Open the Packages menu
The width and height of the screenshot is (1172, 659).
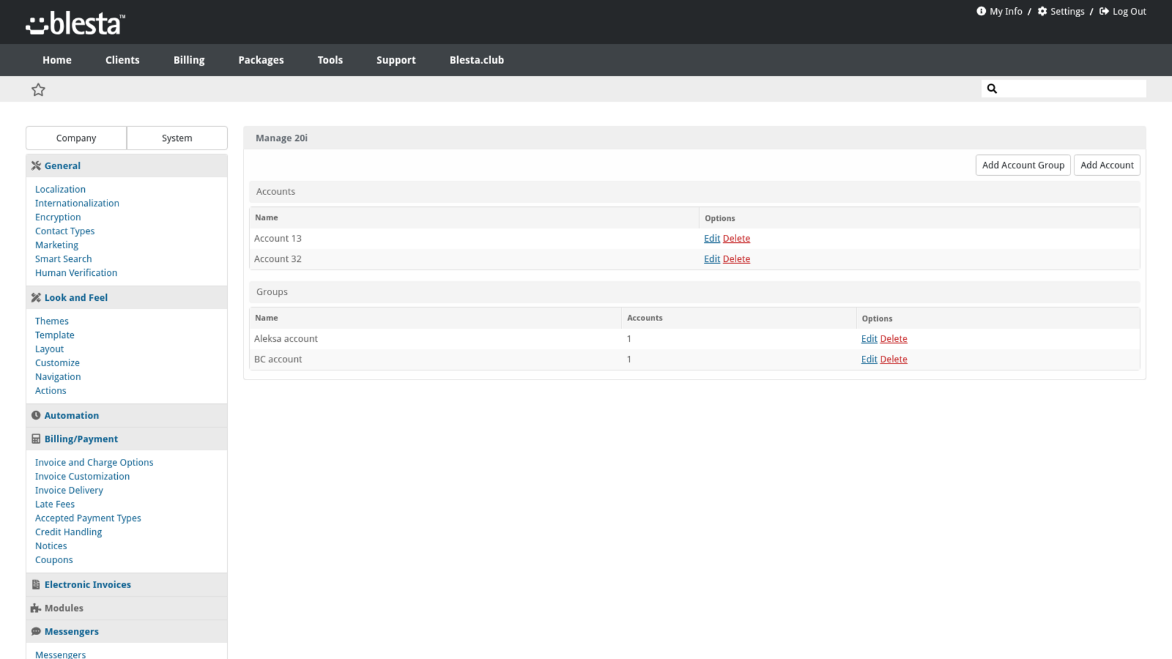click(261, 60)
